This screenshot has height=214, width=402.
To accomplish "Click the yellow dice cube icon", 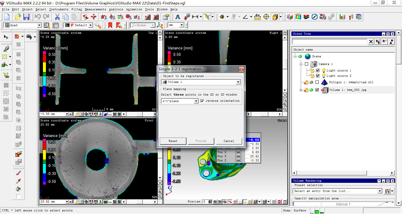I will point(275,17).
